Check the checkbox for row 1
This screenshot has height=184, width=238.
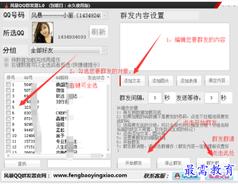(x=8, y=84)
